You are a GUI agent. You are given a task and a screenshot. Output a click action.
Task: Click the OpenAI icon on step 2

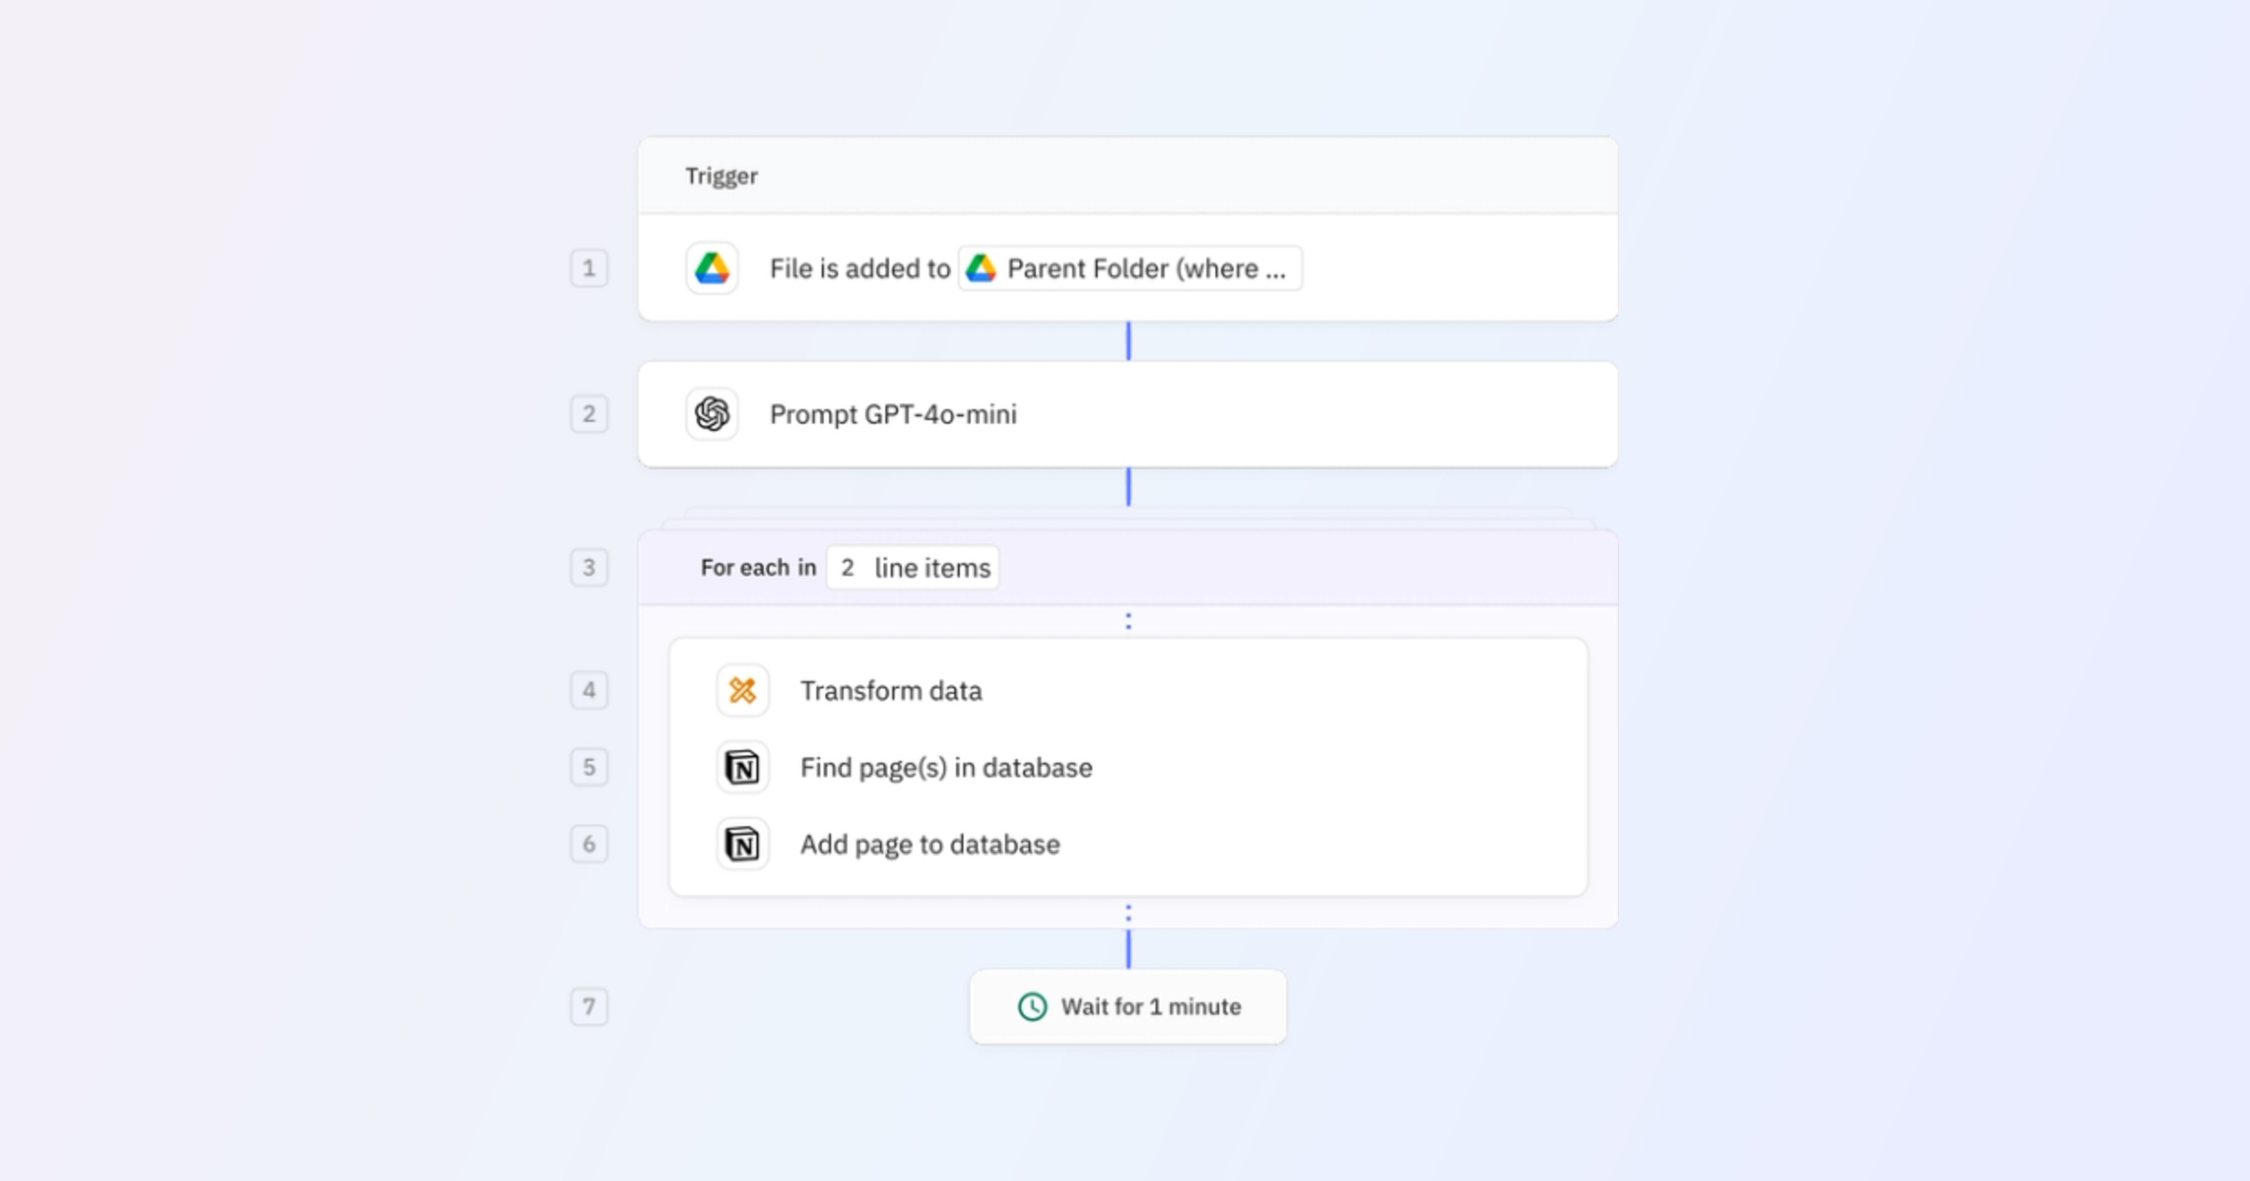712,413
